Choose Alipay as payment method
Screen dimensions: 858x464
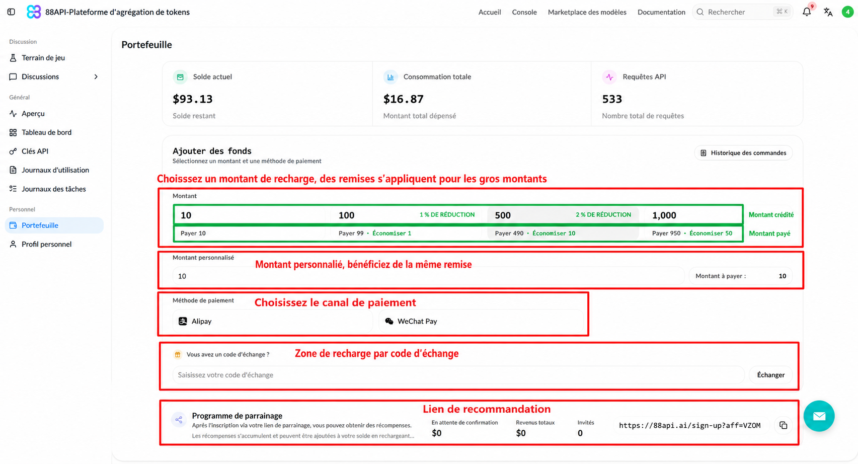tap(273, 321)
